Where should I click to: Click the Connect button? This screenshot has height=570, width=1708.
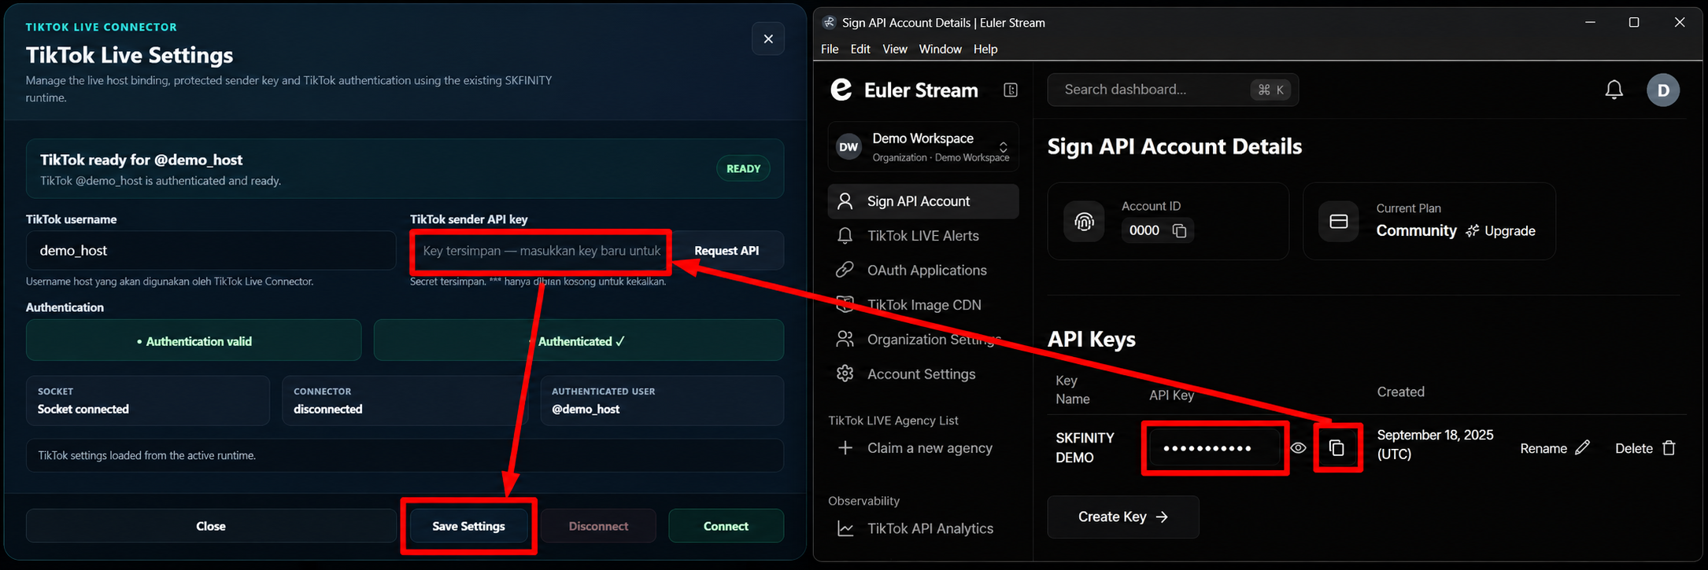coord(726,526)
